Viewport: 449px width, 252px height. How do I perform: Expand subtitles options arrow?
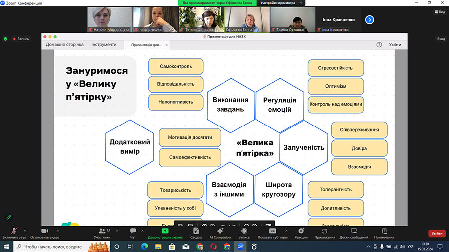pyautogui.click(x=286, y=231)
